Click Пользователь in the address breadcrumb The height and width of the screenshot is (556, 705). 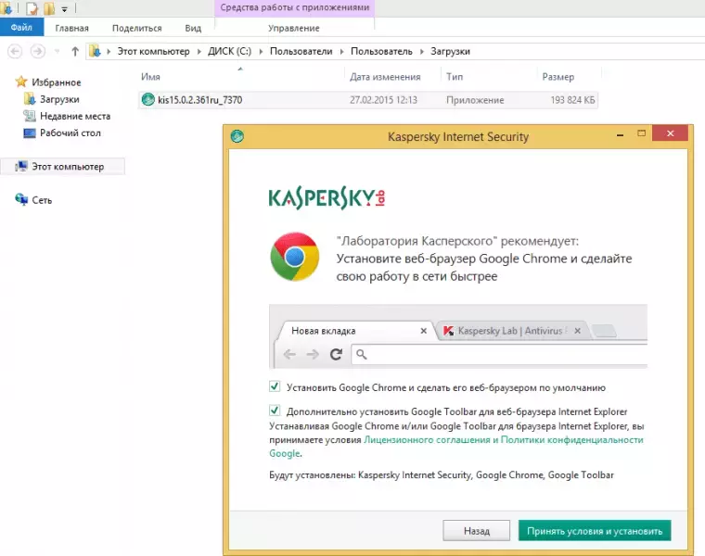pos(381,52)
